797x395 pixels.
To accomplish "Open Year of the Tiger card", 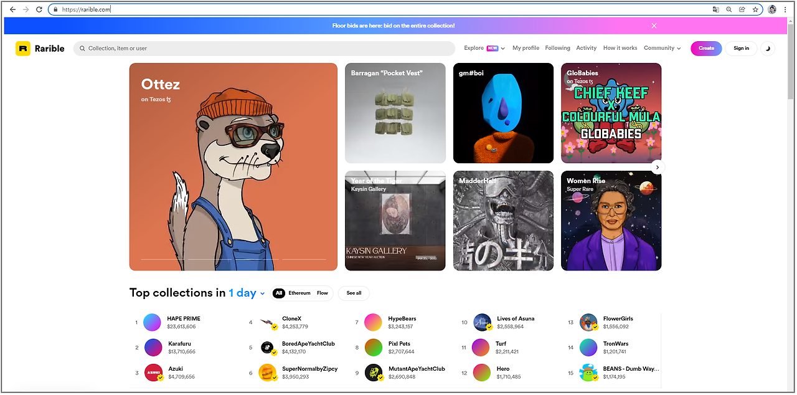I will click(x=395, y=221).
